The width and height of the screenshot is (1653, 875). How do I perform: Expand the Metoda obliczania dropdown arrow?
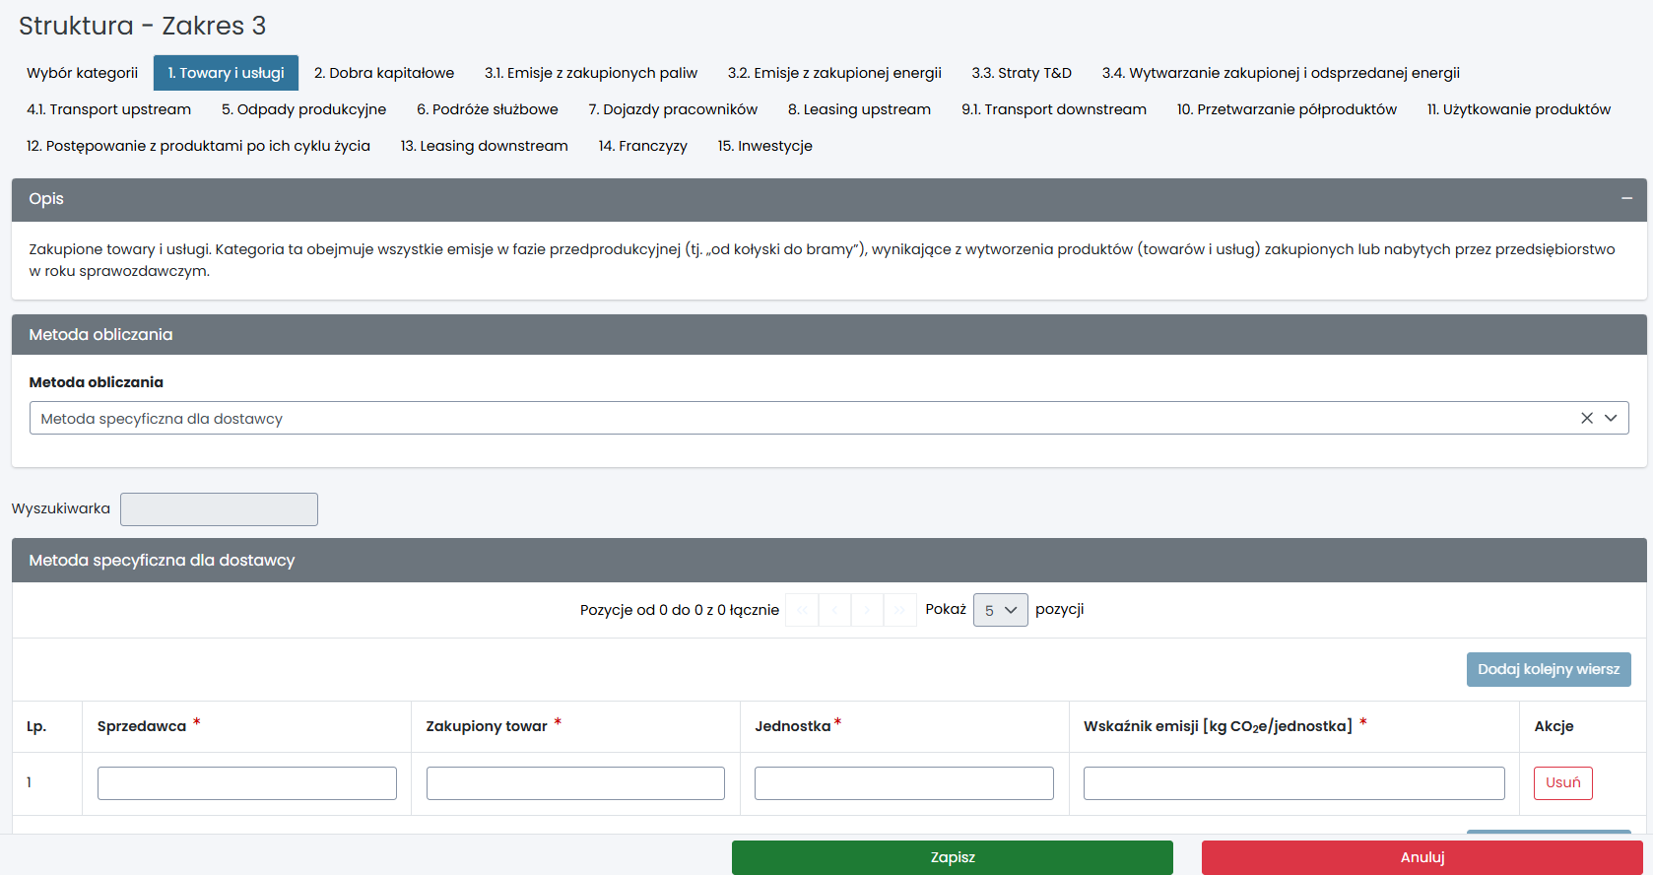pyautogui.click(x=1611, y=418)
